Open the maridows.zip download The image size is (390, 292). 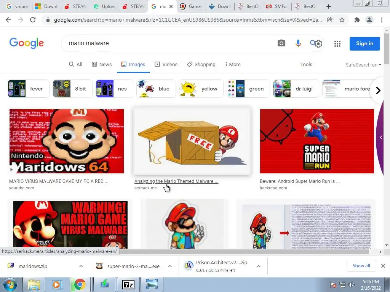point(33,266)
